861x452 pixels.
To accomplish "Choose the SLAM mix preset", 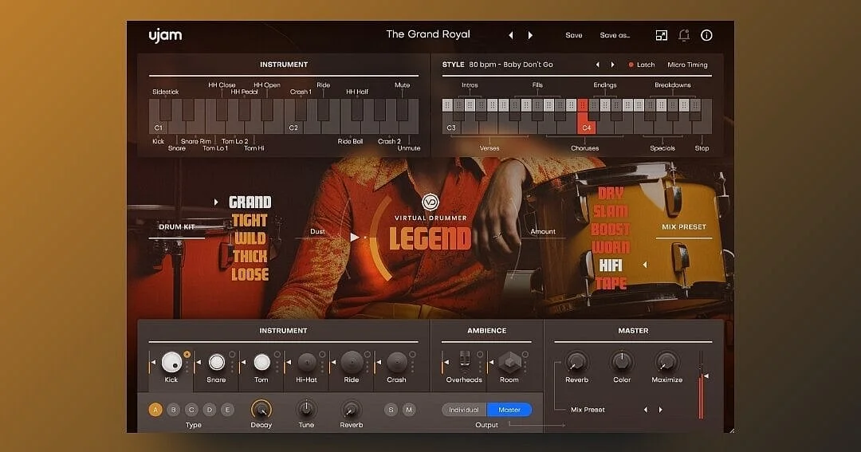I will pos(611,211).
